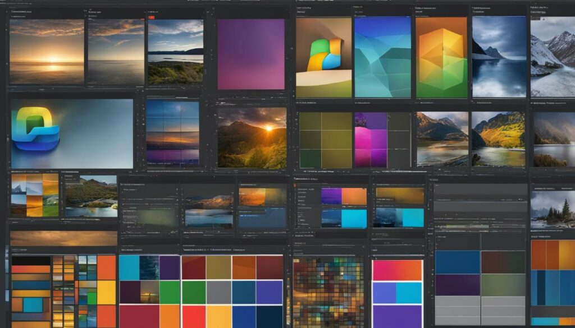Choose the pink-to-orange gradient swatch
The height and width of the screenshot is (328, 575).
397,270
